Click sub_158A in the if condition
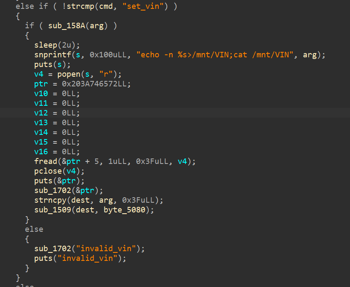350x287 pixels. (67, 26)
